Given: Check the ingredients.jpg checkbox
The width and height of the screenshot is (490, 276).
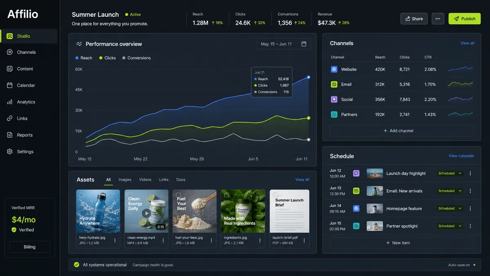Looking at the screenshot, I should [x=227, y=195].
